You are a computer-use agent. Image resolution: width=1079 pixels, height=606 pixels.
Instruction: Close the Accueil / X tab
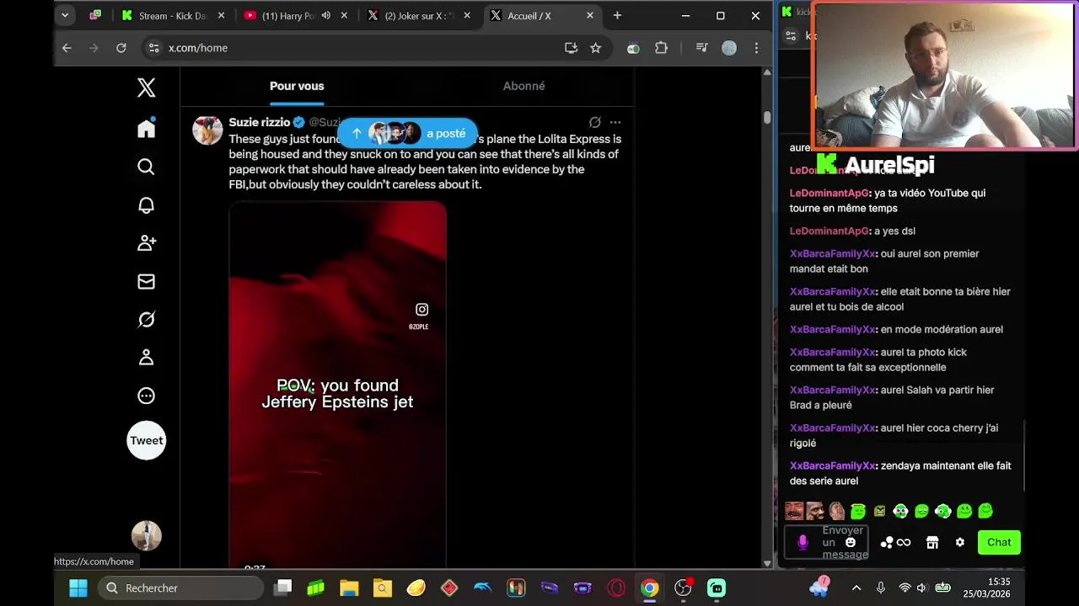click(590, 15)
